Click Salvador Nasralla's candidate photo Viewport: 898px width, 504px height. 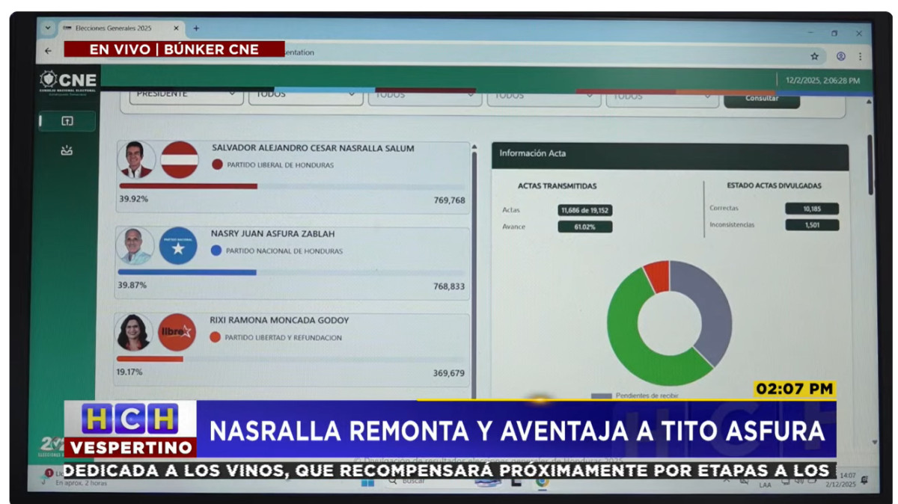136,160
